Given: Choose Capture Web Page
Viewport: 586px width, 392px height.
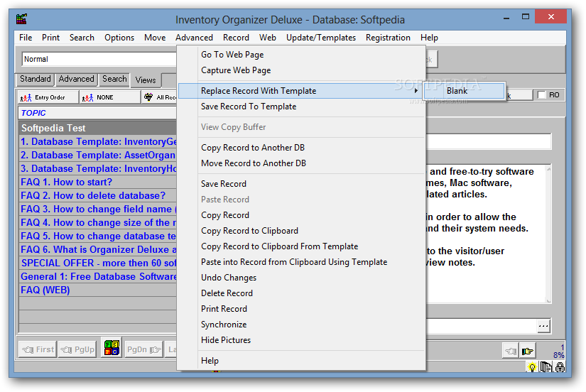Looking at the screenshot, I should click(x=301, y=70).
